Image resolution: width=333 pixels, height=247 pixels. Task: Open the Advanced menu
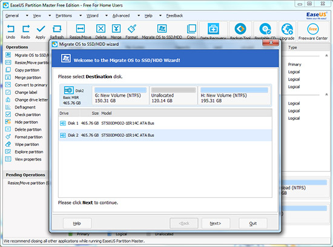point(121,16)
